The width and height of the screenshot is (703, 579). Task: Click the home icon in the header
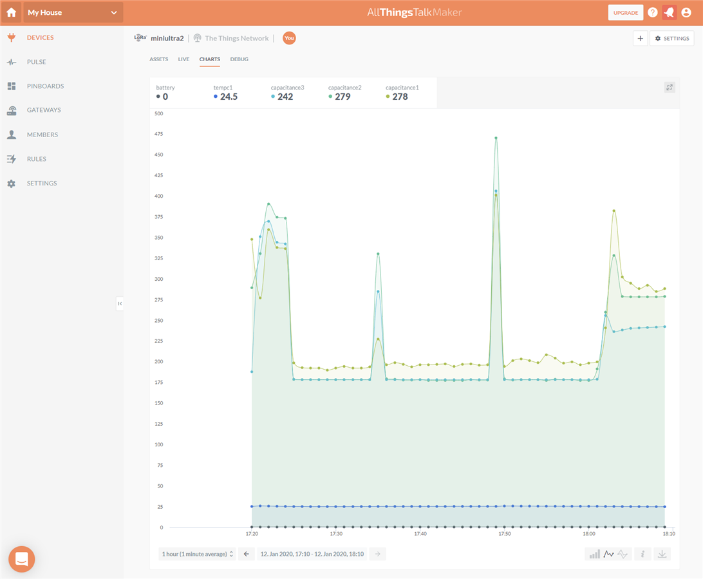click(x=11, y=12)
